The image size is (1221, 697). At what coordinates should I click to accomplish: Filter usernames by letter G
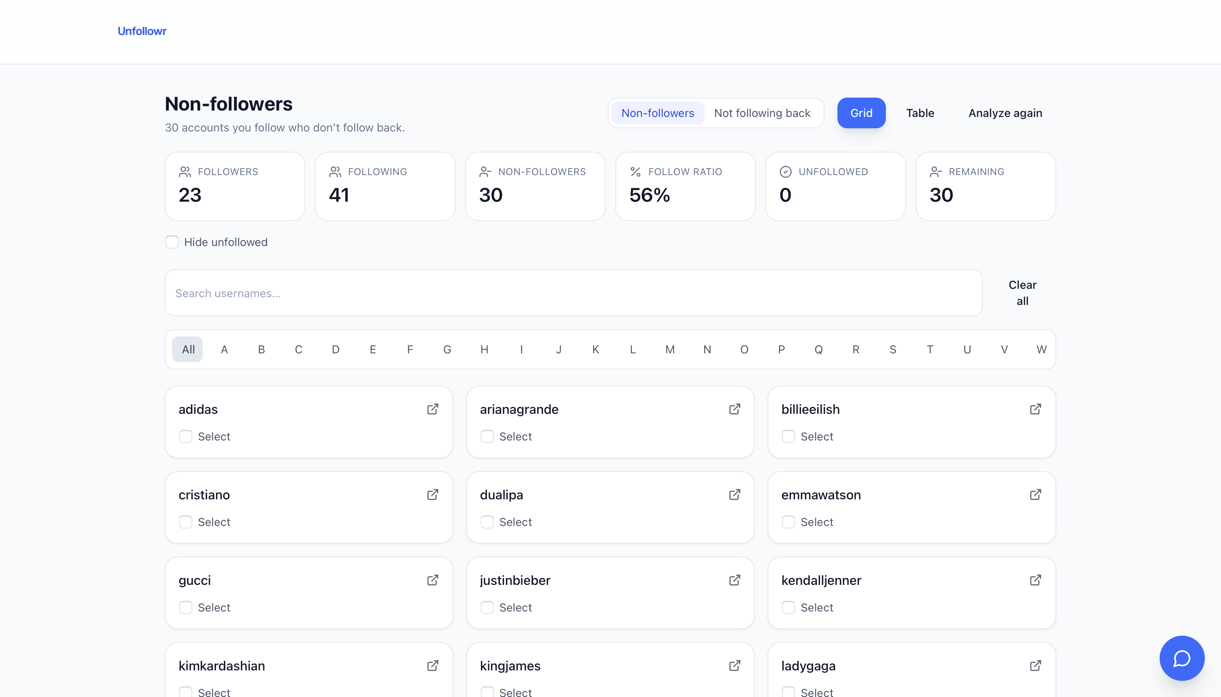point(447,349)
